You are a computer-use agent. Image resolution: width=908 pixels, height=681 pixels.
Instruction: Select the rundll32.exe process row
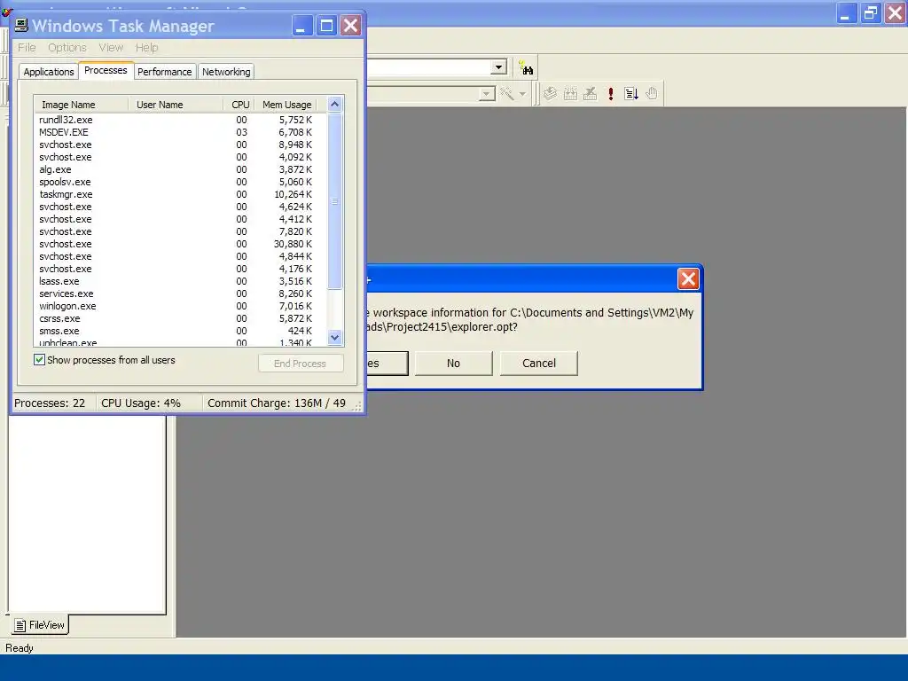(180, 120)
